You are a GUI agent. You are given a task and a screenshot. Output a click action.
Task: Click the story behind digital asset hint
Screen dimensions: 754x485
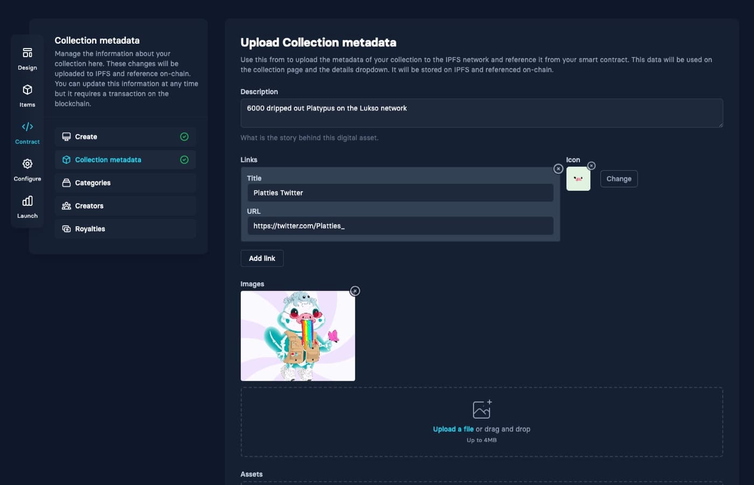(310, 138)
